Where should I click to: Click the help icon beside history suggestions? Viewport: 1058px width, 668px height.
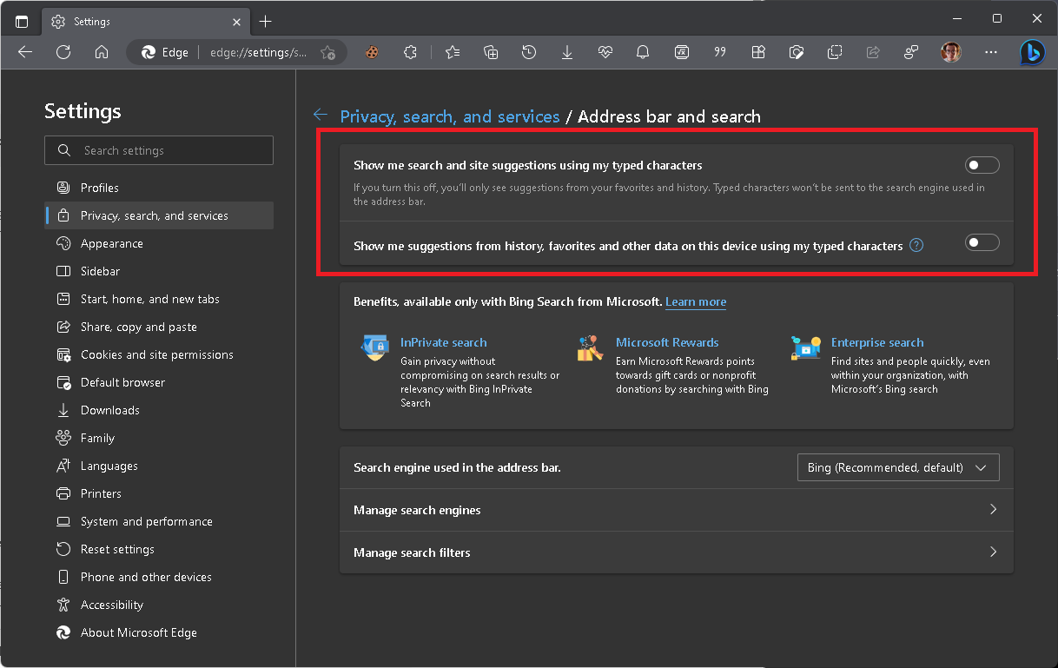tap(916, 246)
